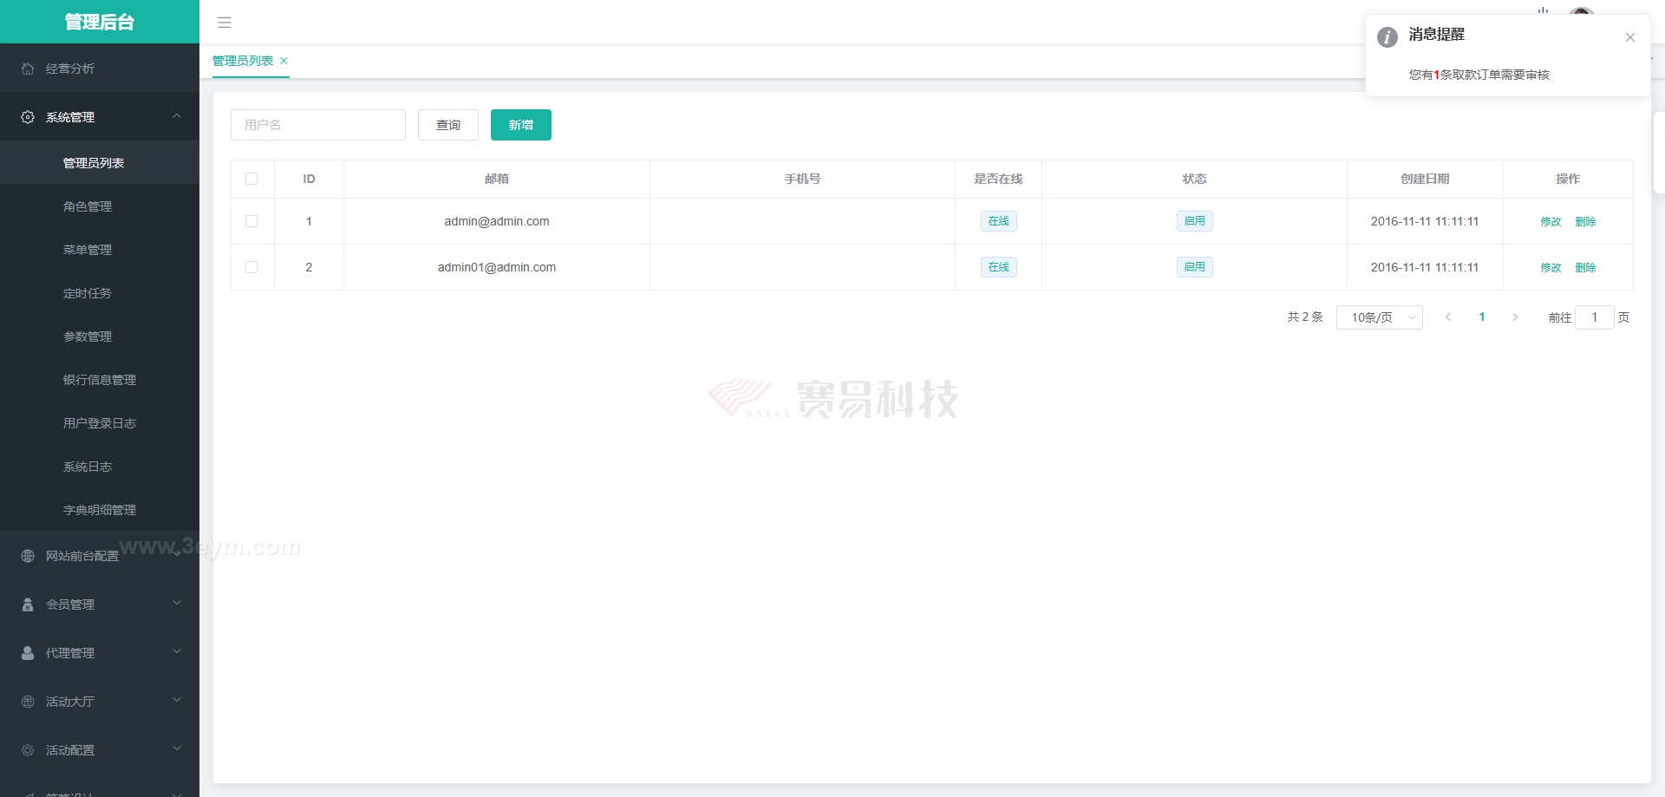Close the 管理员列表 tab
This screenshot has width=1665, height=797.
pyautogui.click(x=284, y=61)
